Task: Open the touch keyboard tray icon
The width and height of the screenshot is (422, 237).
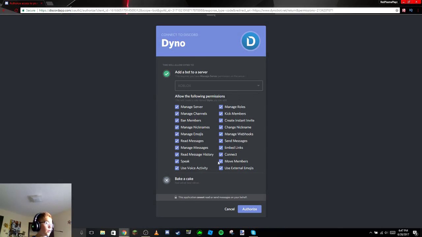Action: click(393, 233)
